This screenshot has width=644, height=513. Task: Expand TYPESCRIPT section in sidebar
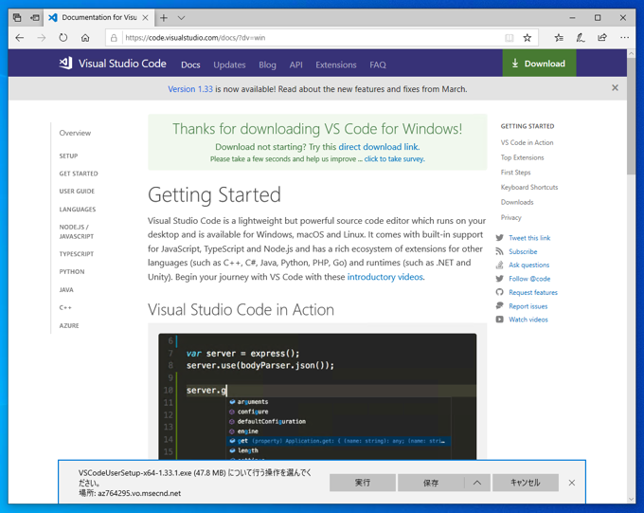click(77, 254)
